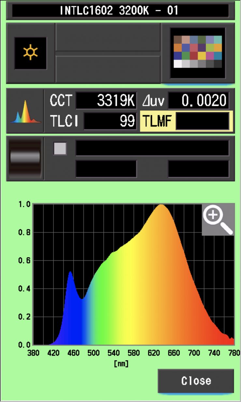Select the highlighted TLMF field
This screenshot has height=402, width=241.
click(202, 121)
